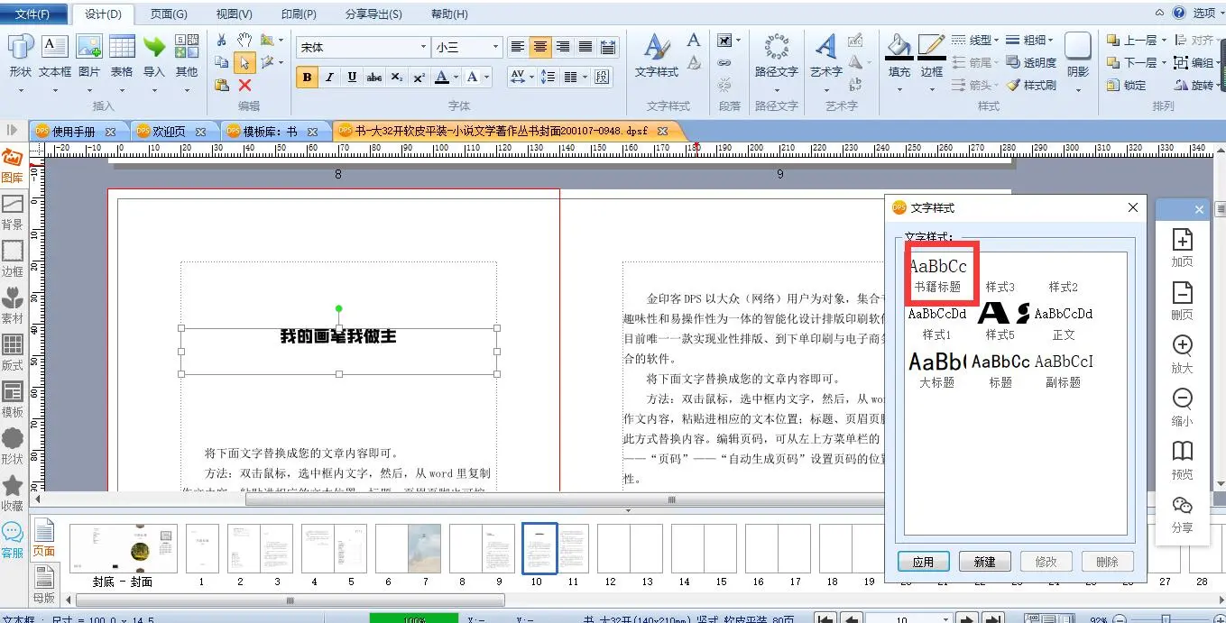Click the scissors Cut icon
This screenshot has height=623, width=1226.
coord(222,41)
